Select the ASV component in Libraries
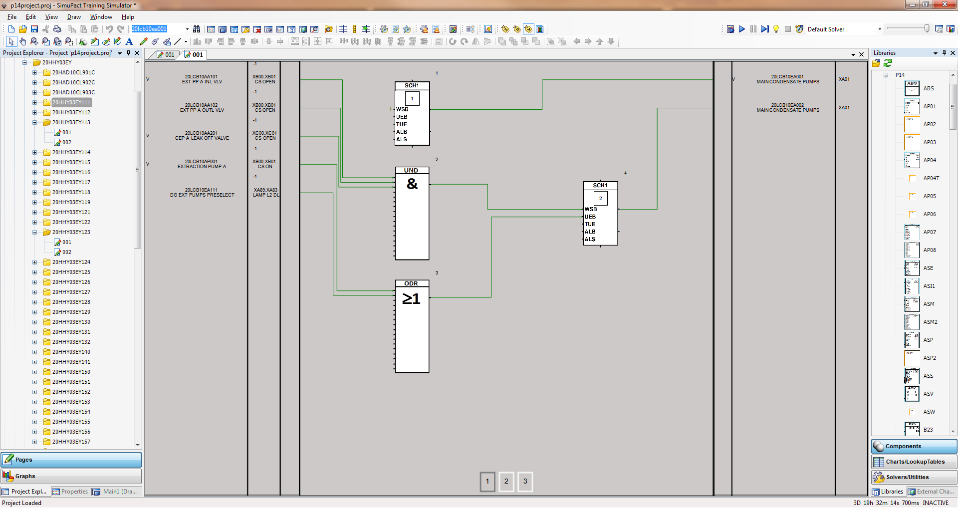The image size is (958, 508). [x=913, y=394]
